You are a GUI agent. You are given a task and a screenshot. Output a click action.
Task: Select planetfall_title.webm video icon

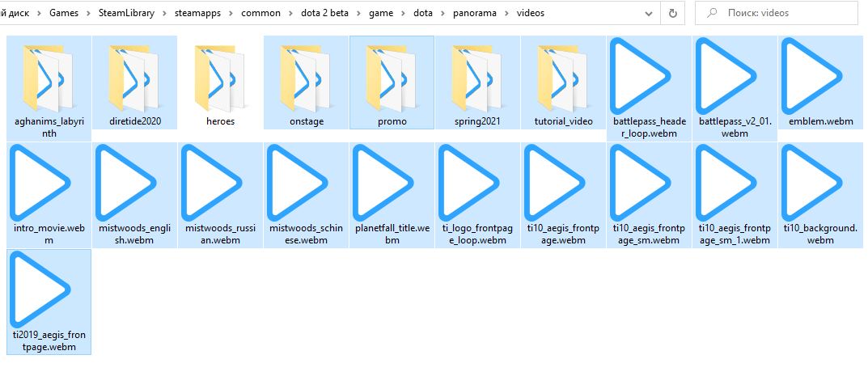(383, 183)
